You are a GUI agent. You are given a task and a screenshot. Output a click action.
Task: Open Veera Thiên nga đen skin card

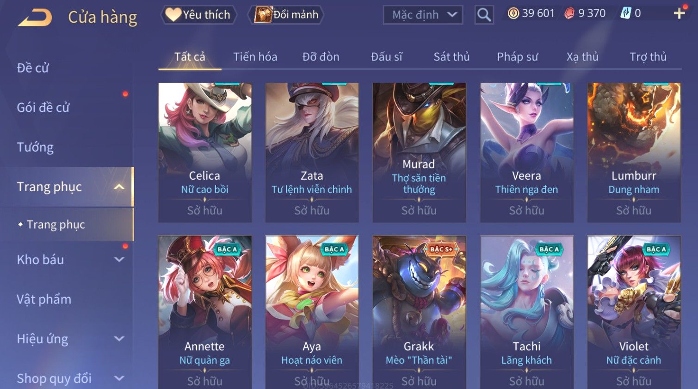[526, 152]
